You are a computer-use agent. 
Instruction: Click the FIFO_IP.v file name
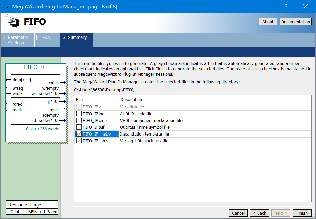click(x=92, y=107)
